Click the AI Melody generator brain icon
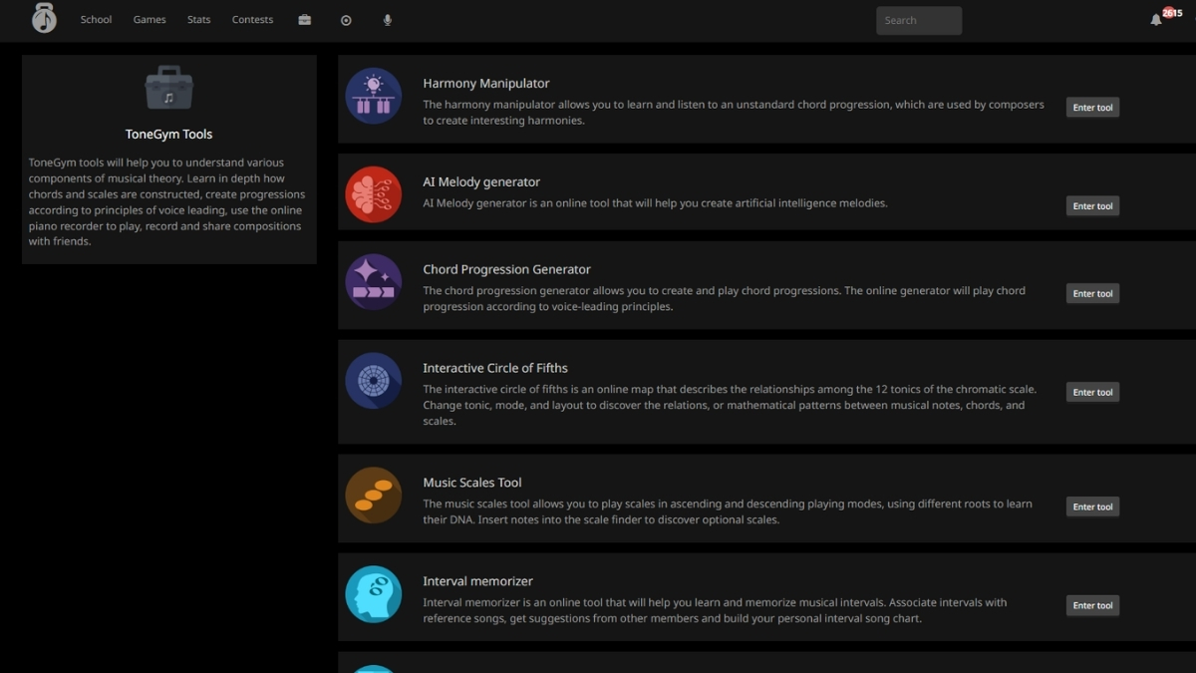The width and height of the screenshot is (1196, 673). [x=374, y=194]
